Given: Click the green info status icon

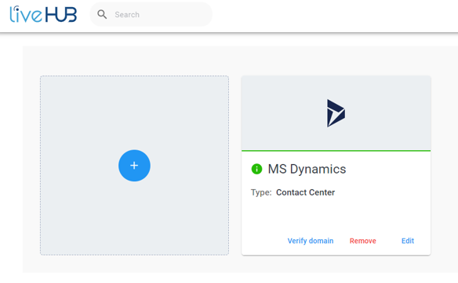Looking at the screenshot, I should pyautogui.click(x=256, y=169).
